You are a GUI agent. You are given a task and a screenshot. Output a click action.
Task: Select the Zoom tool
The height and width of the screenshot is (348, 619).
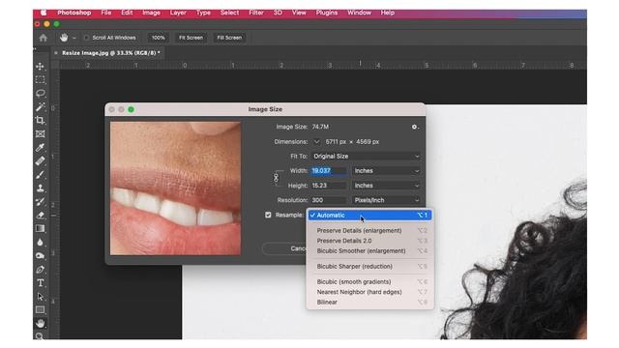41,335
